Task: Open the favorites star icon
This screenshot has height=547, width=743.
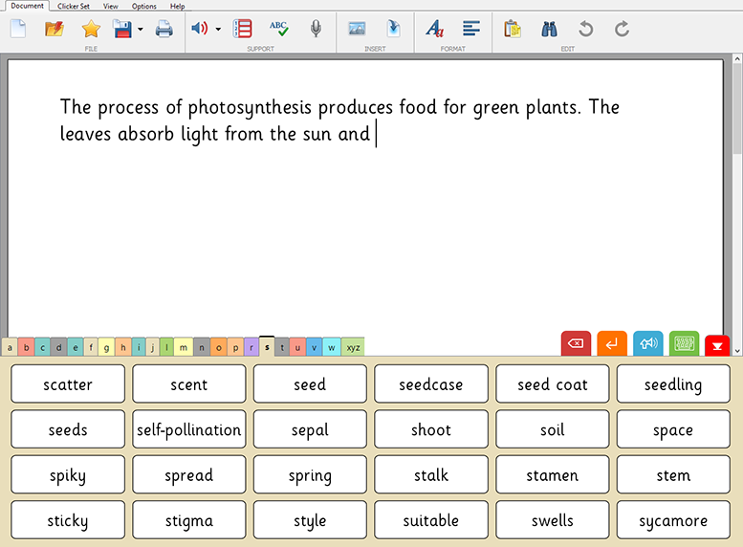Action: [90, 29]
